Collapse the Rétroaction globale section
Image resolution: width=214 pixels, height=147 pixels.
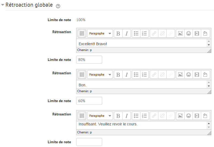click(3, 5)
